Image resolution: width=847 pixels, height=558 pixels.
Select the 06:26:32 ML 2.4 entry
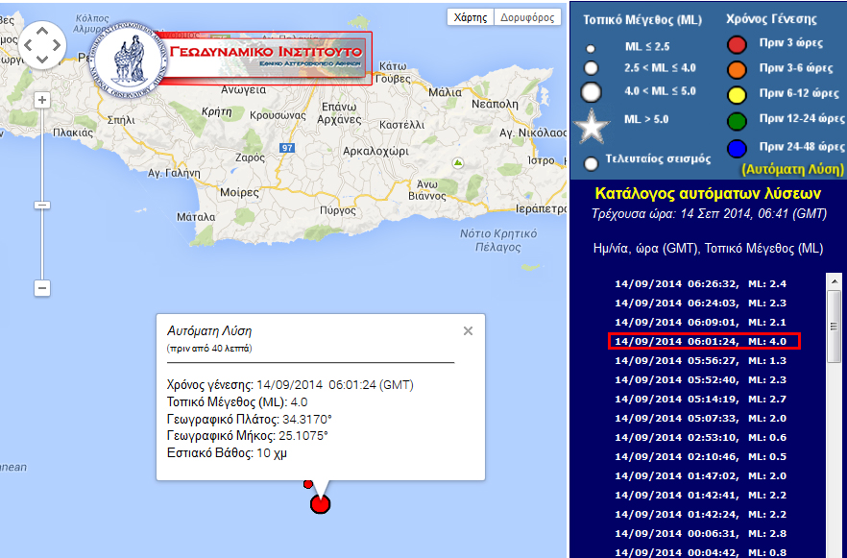701,284
